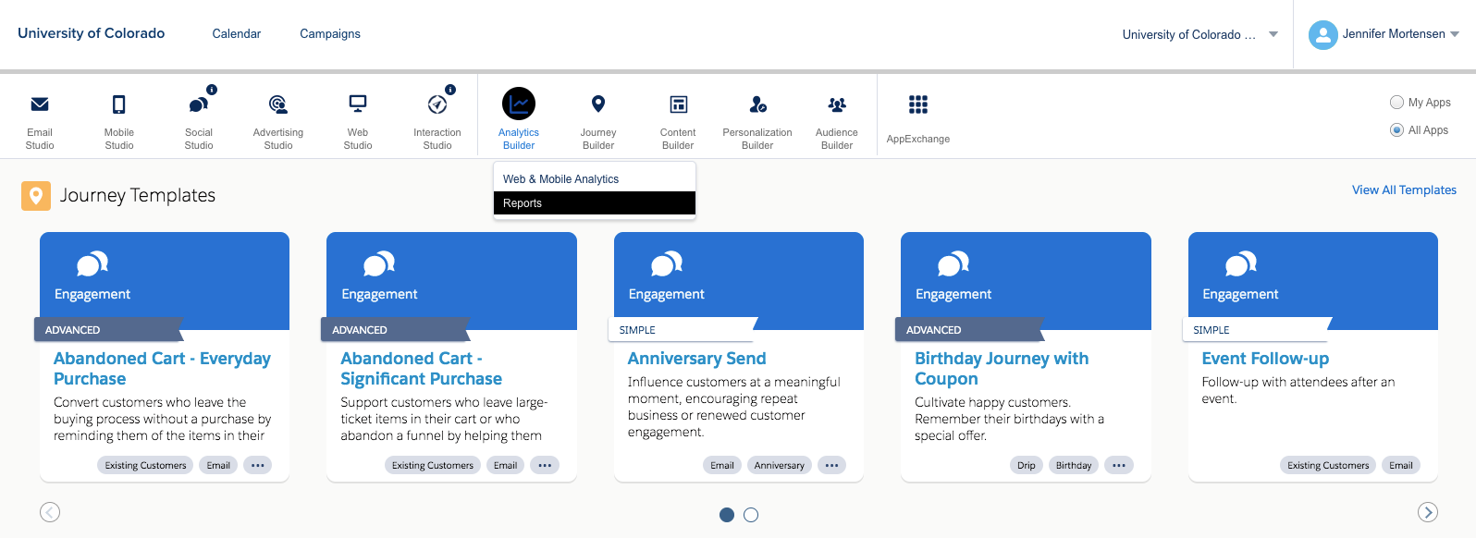Open Abandoned Cart - Significant Purchase template

(421, 368)
